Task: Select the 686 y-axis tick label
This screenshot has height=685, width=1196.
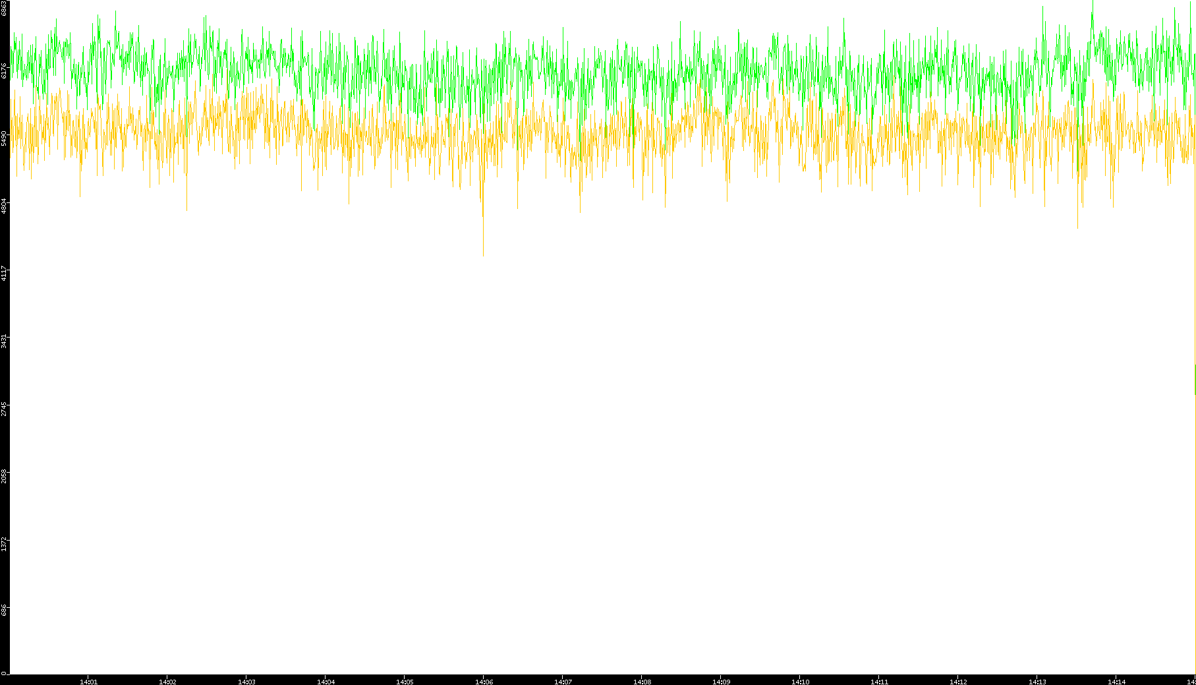Action: coord(4,610)
